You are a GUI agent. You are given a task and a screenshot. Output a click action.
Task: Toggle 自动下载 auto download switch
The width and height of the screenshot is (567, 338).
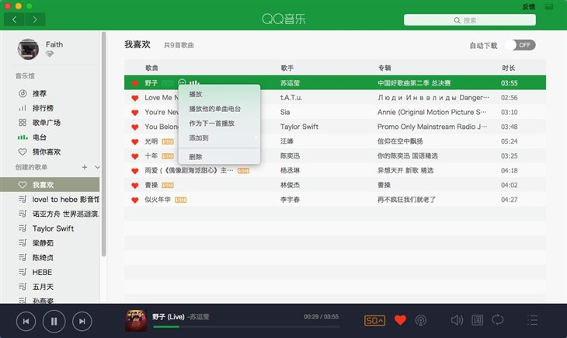point(520,45)
